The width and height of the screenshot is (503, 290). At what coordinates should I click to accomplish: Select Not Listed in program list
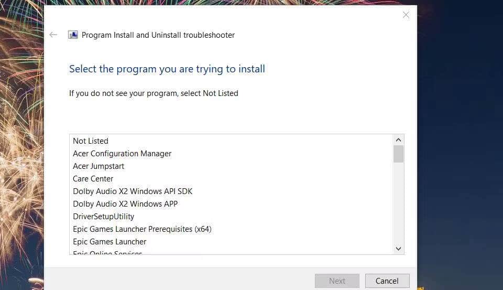(x=91, y=141)
